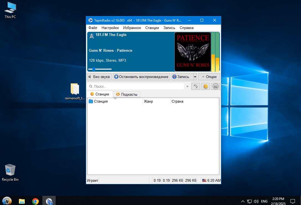Open the taskbar clock showing 2:20 PM
Screen dimensions: 301x205
278,201
